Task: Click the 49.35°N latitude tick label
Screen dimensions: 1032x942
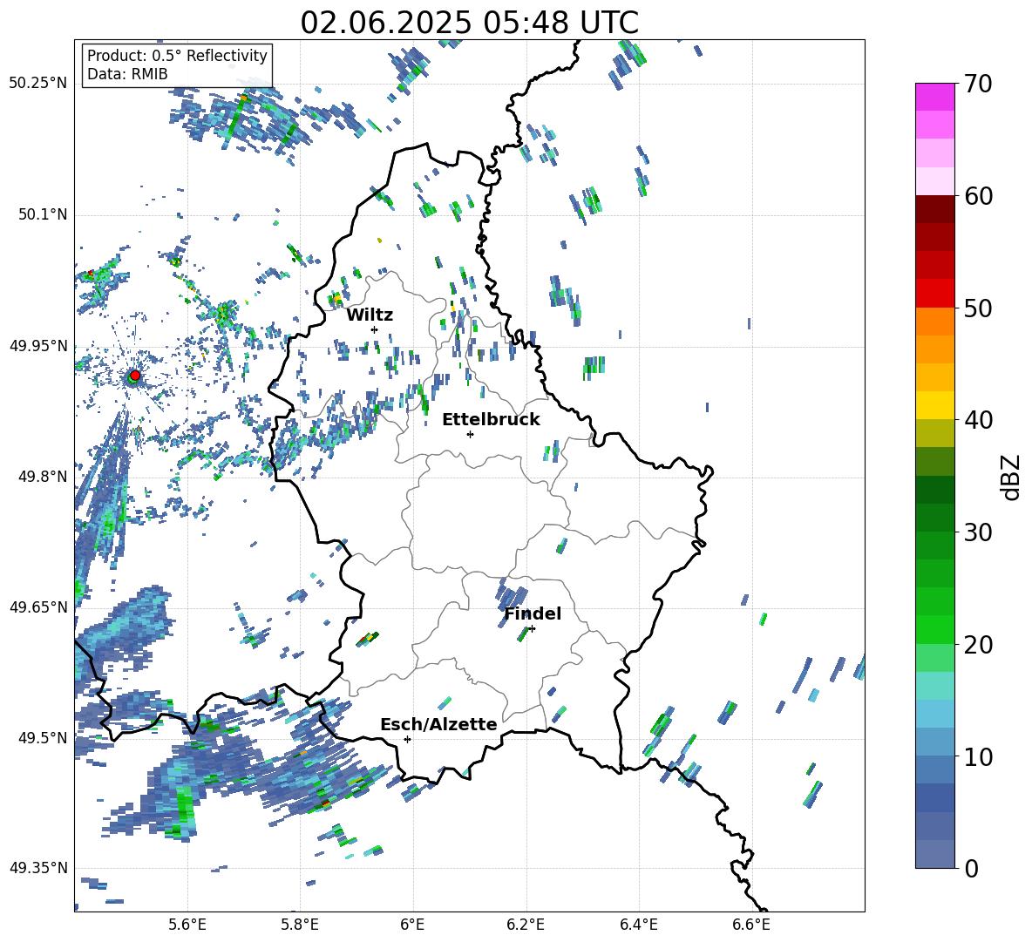Action: point(37,868)
